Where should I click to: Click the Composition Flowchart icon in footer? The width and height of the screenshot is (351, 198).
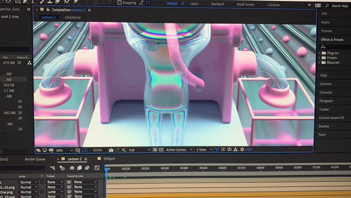235,149
